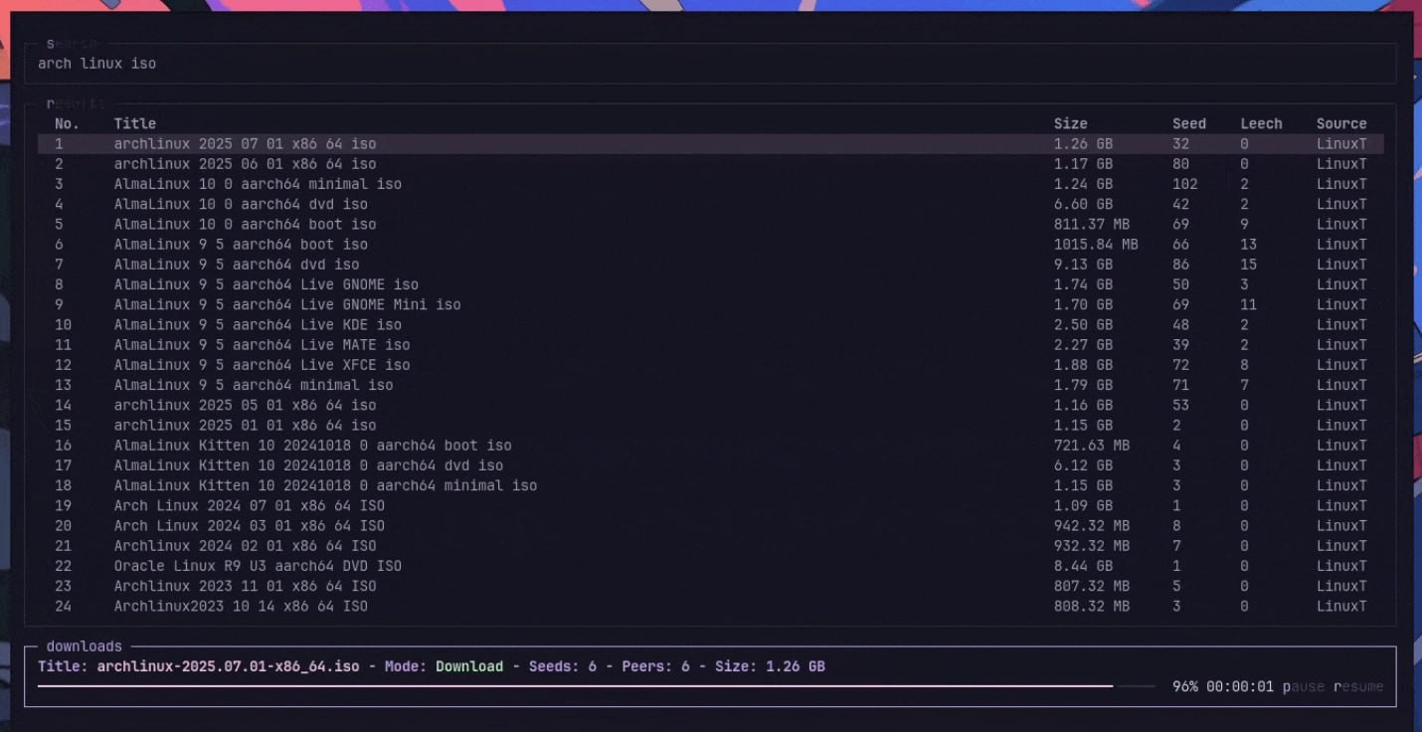Choose AlmaLinux 10 0 aarch64 minimal iso
This screenshot has width=1422, height=732.
[x=258, y=184]
